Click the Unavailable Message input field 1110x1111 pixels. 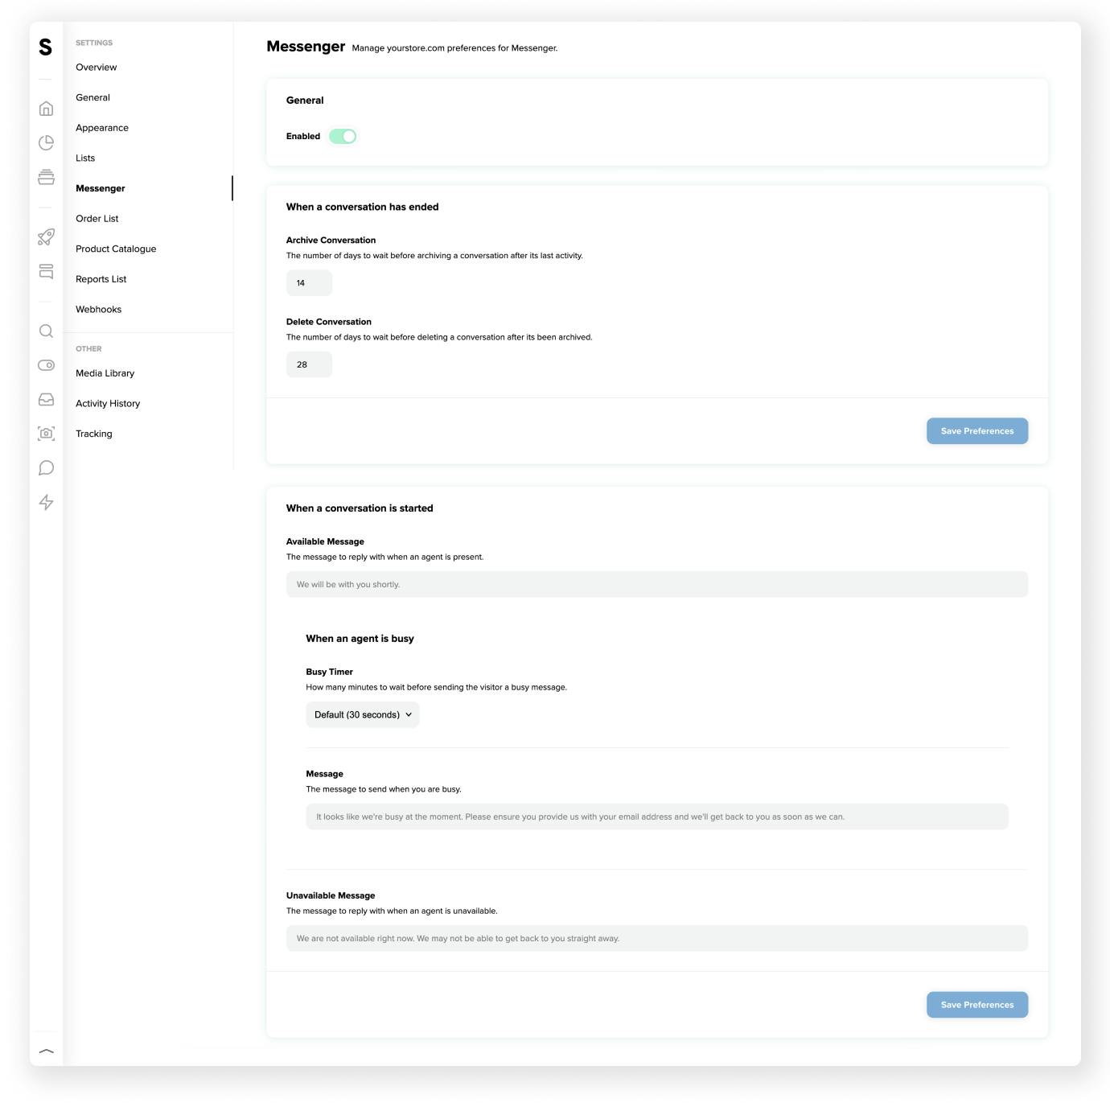tap(656, 939)
